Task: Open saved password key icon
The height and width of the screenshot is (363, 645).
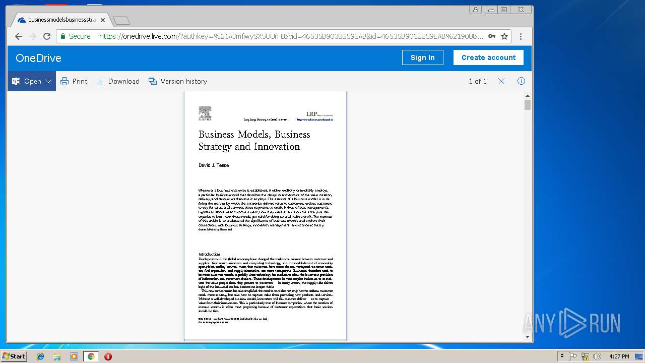Action: pos(492,36)
